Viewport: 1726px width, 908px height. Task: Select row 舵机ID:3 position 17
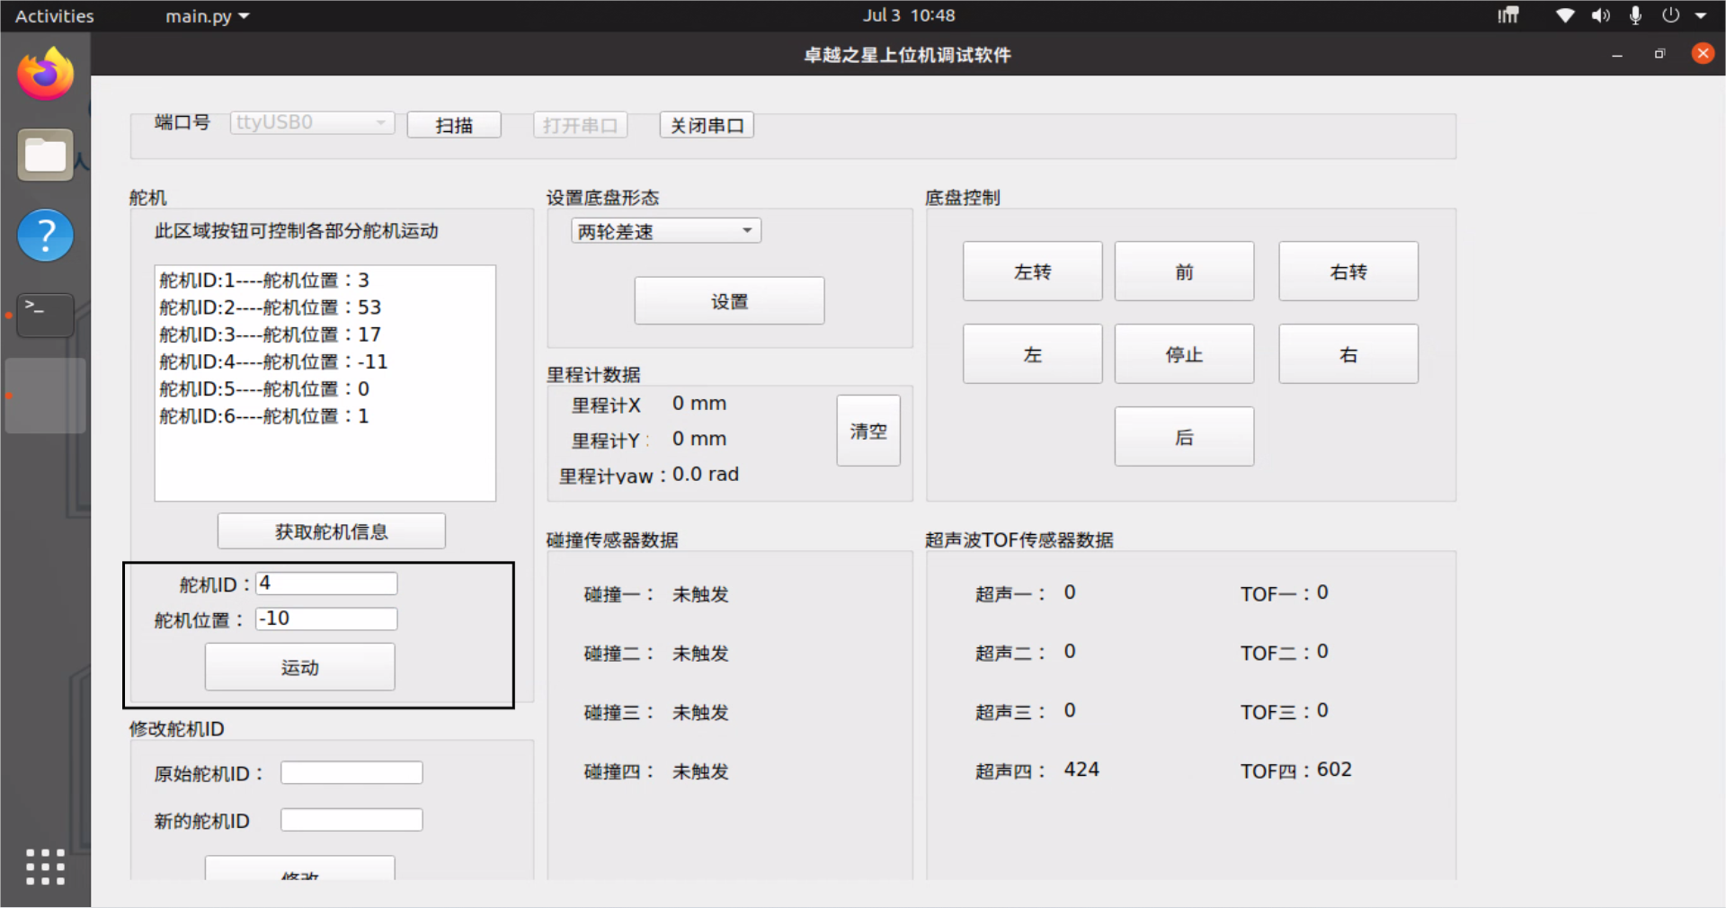click(x=325, y=334)
